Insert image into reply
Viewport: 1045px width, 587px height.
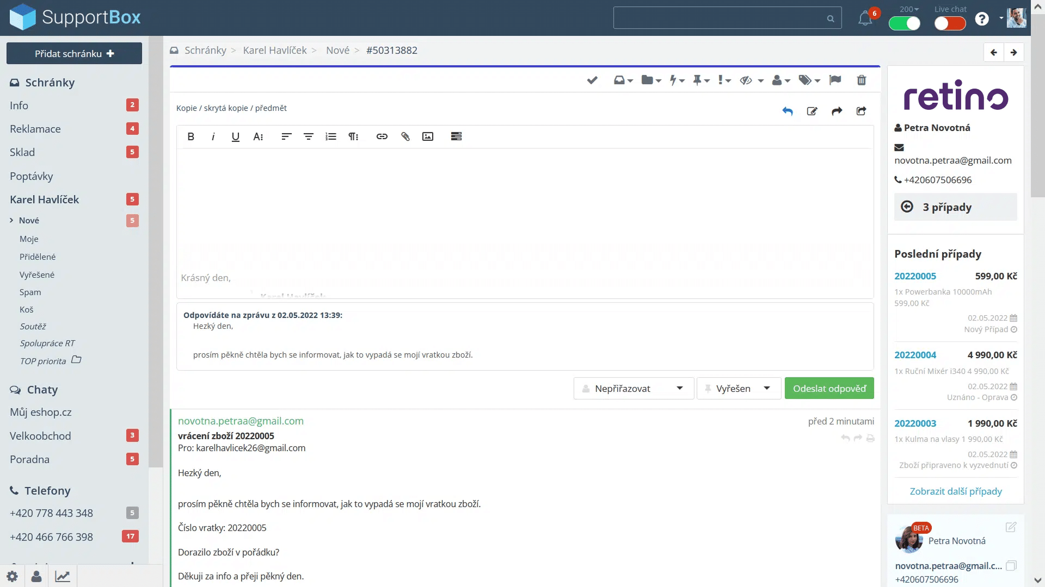pyautogui.click(x=428, y=136)
